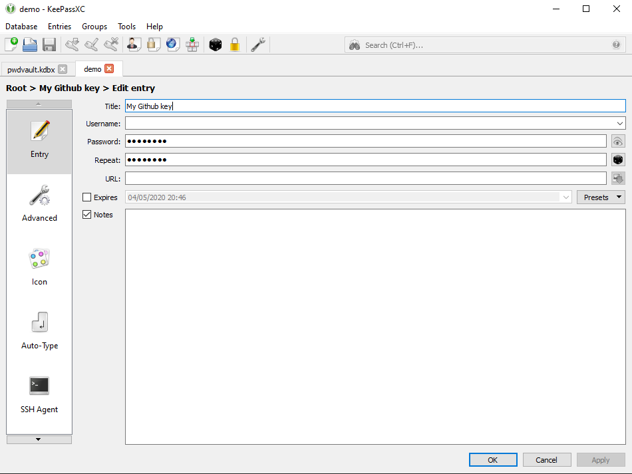
Task: Open the Auto-Type section in sidebar
Action: click(x=39, y=330)
